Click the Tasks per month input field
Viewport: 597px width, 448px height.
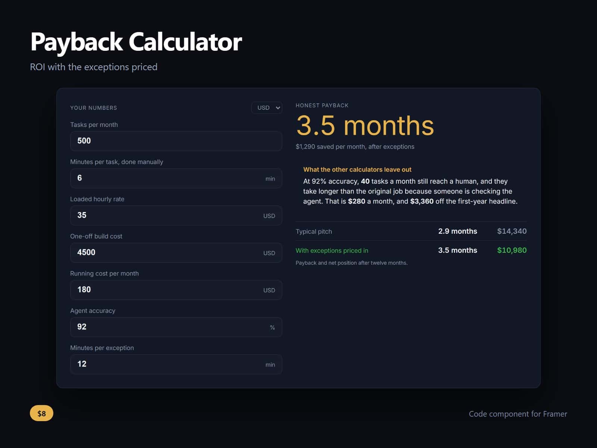pos(176,141)
